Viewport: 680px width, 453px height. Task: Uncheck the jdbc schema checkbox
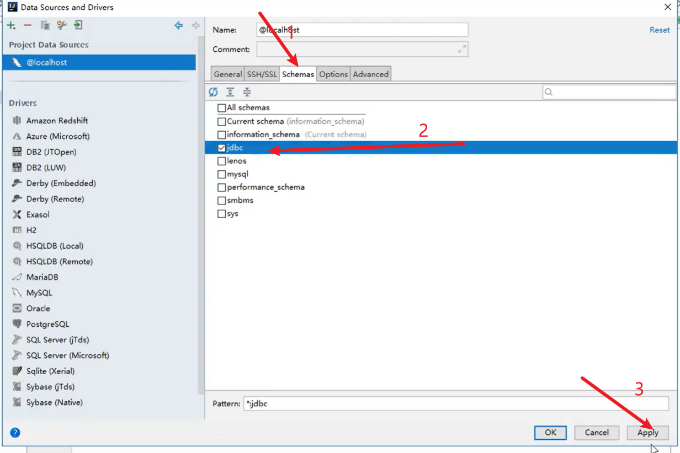221,148
